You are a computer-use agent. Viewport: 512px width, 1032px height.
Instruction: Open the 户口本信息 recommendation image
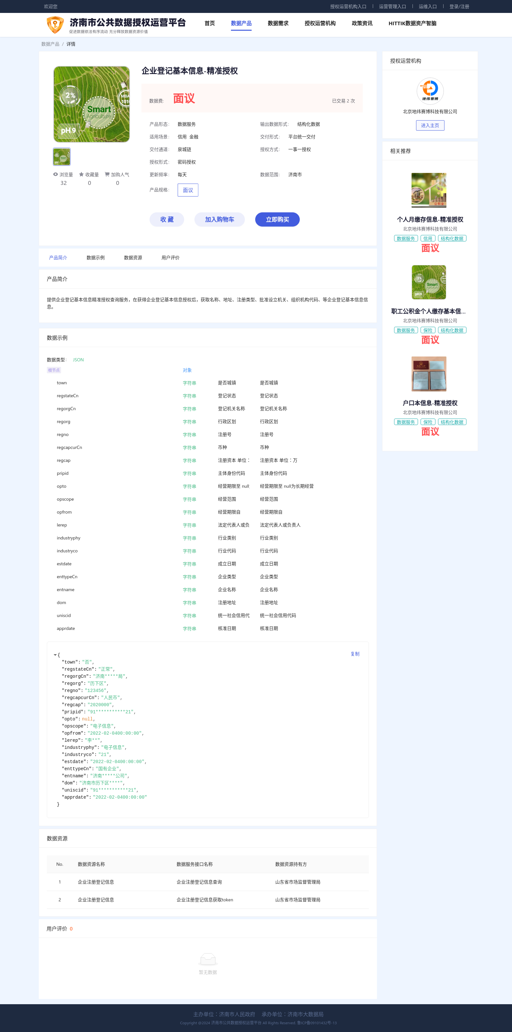click(x=429, y=374)
